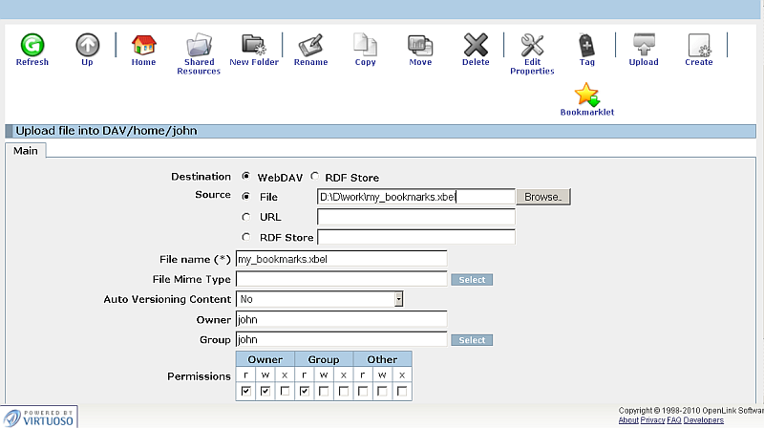
Task: Expand Auto Versioning Content dropdown
Action: (399, 299)
